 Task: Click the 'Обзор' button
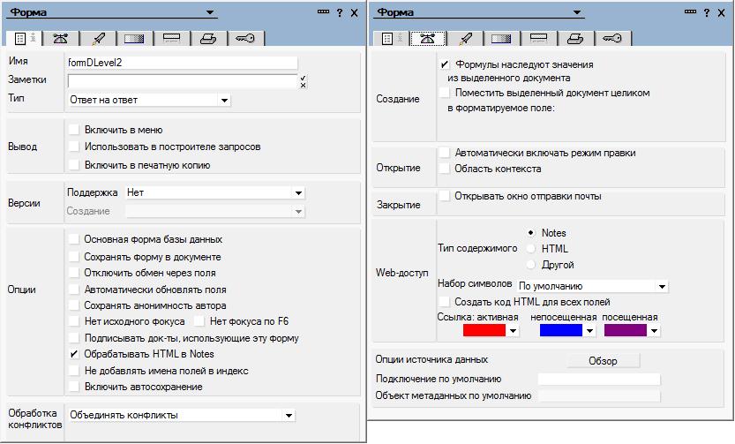pyautogui.click(x=602, y=361)
